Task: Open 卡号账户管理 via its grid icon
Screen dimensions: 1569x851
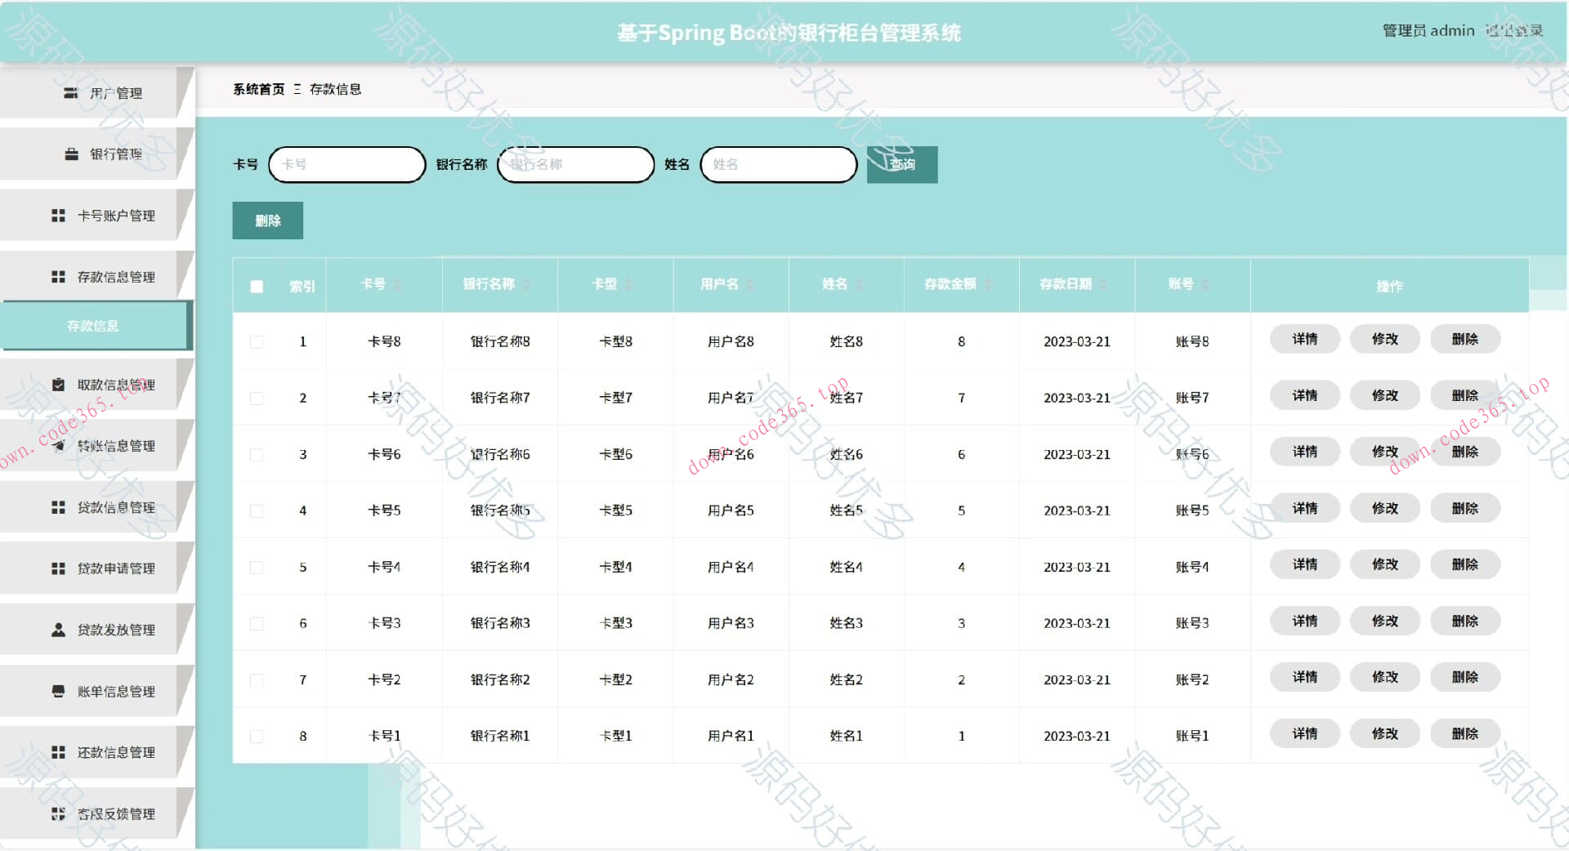Action: pos(58,215)
